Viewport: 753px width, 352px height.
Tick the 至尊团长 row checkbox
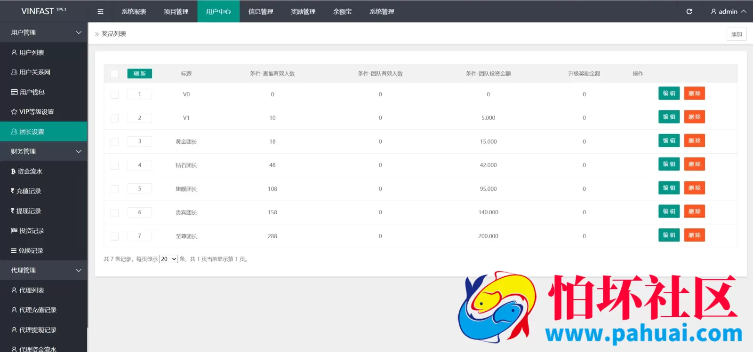pos(114,236)
